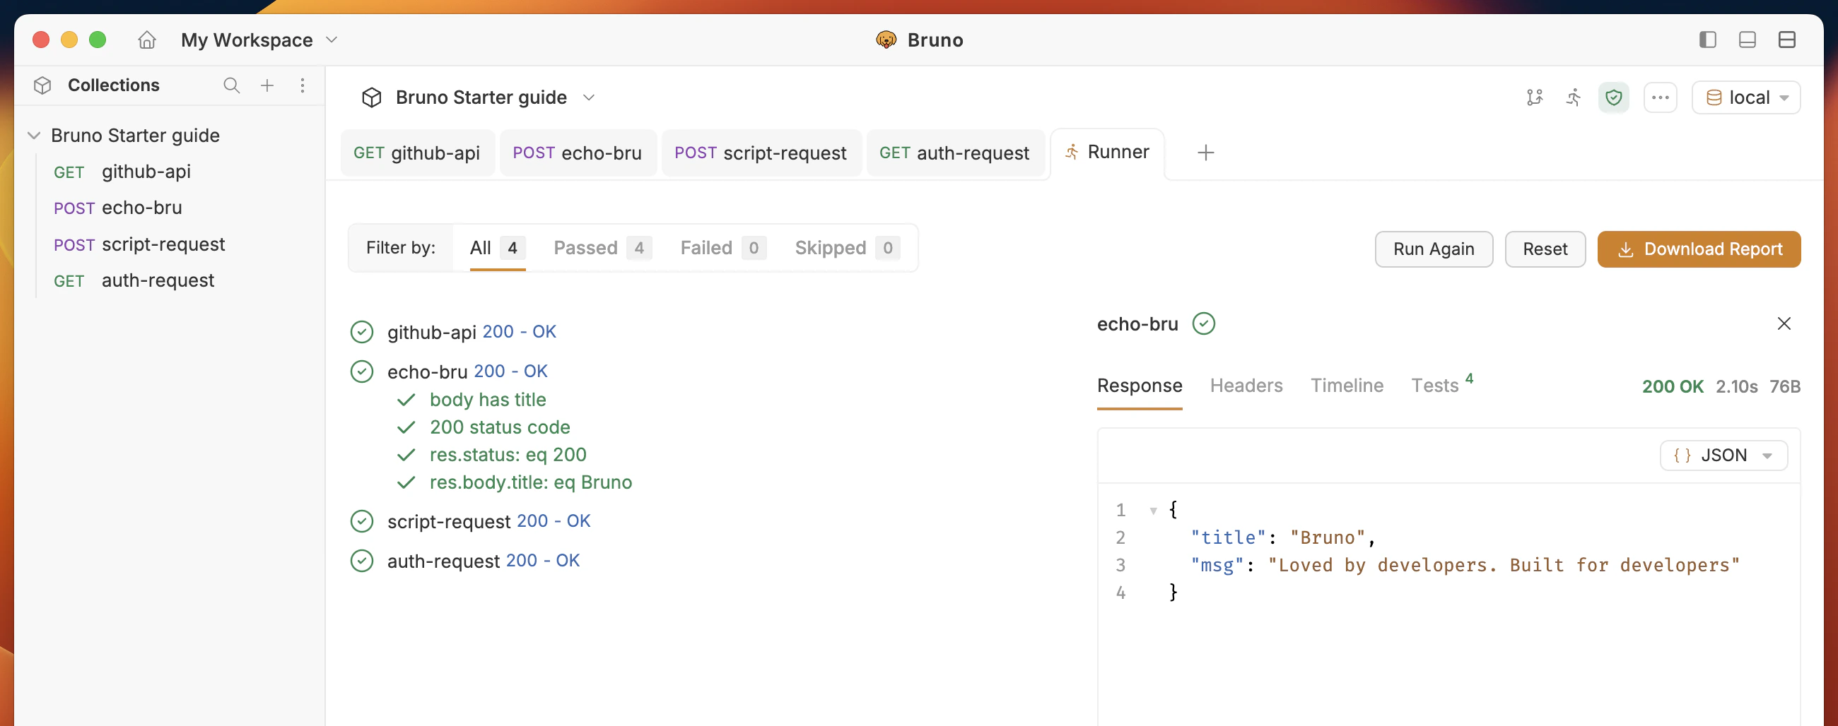Viewport: 1838px width, 726px height.
Task: Open the local environment dropdown
Action: click(x=1746, y=97)
